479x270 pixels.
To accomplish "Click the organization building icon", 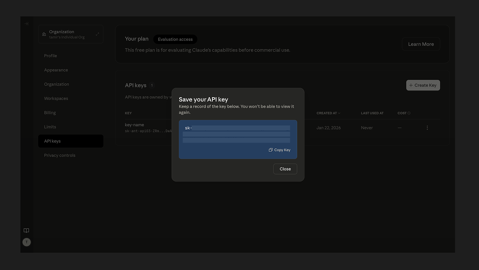I will click(44, 34).
